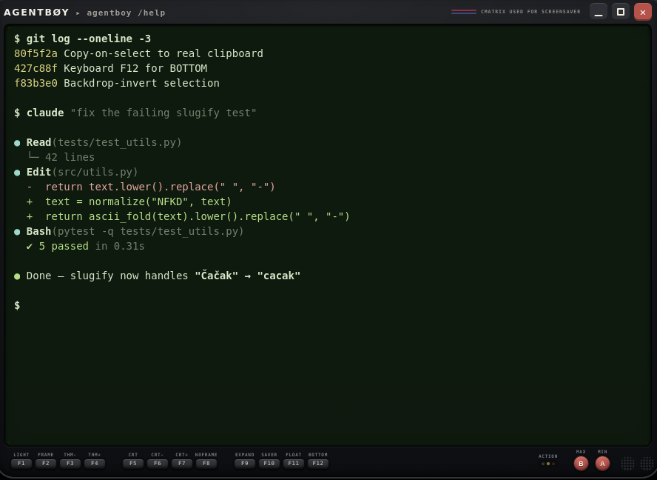The width and height of the screenshot is (657, 480).
Task: Click the 'git log --oneline -3' command
Action: pyautogui.click(x=88, y=39)
